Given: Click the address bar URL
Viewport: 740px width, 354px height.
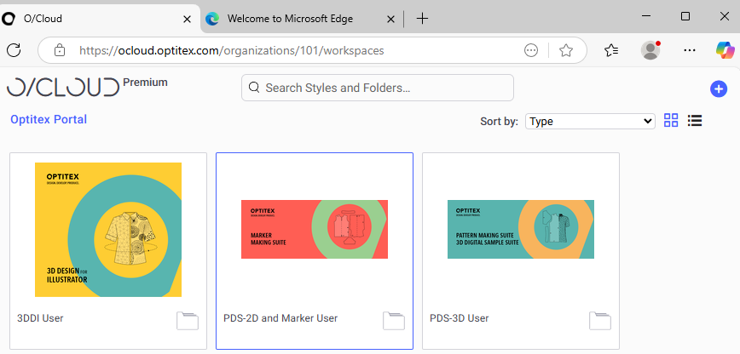Looking at the screenshot, I should click(232, 50).
